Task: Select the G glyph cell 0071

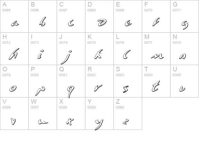Action: point(185,16)
